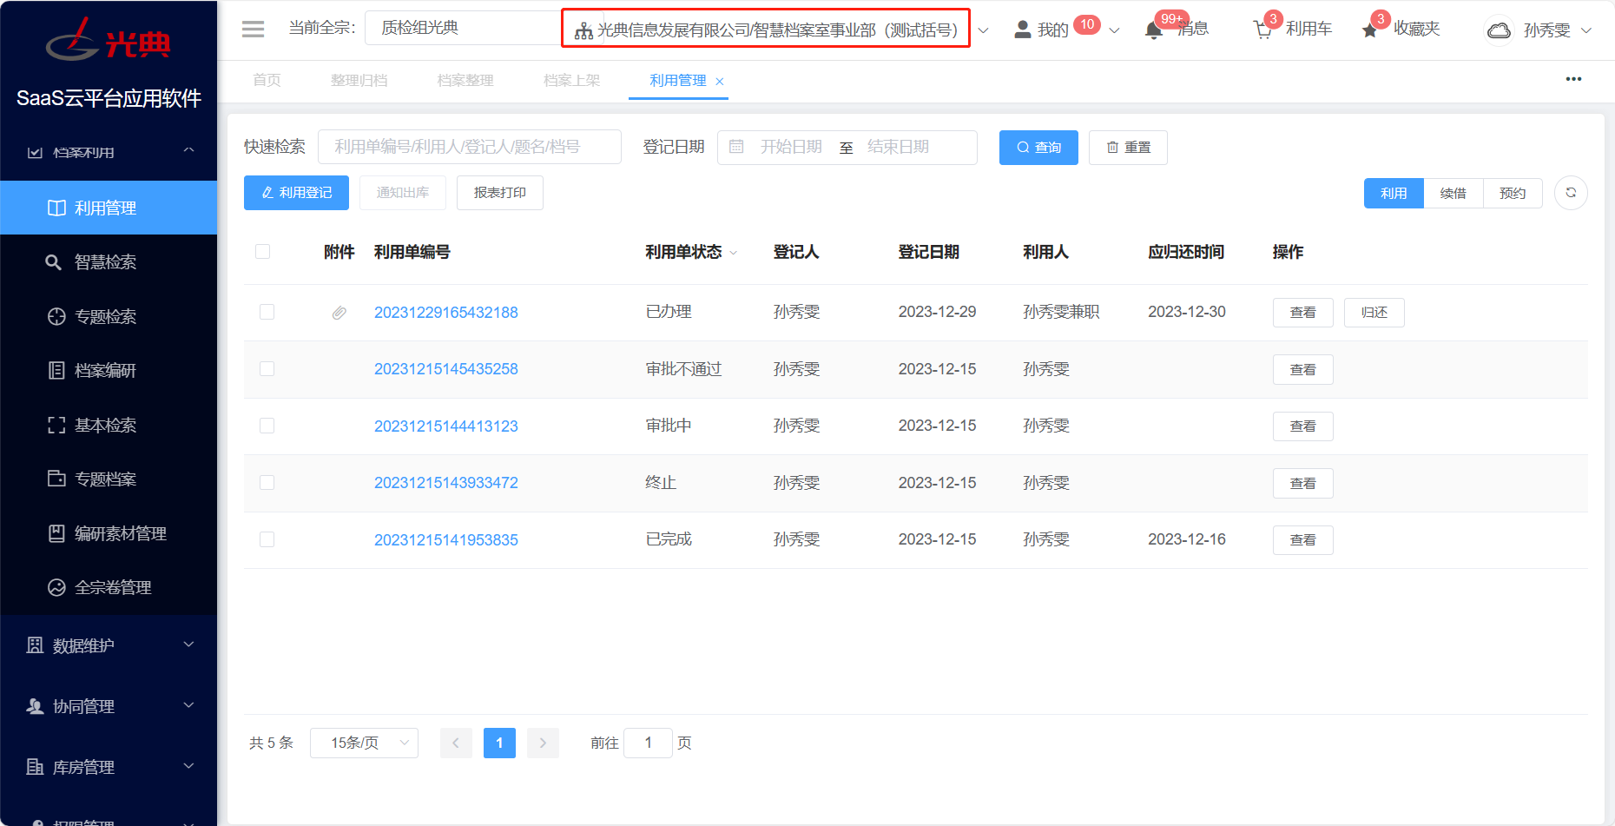Open the 利用单状态 column filter
The height and width of the screenshot is (826, 1615).
(x=734, y=253)
